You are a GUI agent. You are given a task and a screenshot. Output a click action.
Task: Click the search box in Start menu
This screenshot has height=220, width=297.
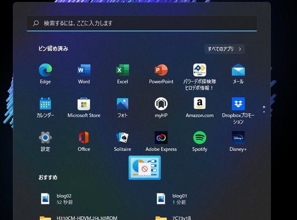click(x=142, y=23)
